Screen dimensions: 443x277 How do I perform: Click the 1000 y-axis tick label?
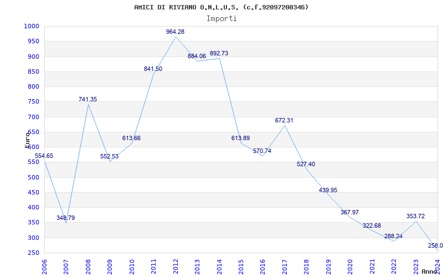coord(32,26)
